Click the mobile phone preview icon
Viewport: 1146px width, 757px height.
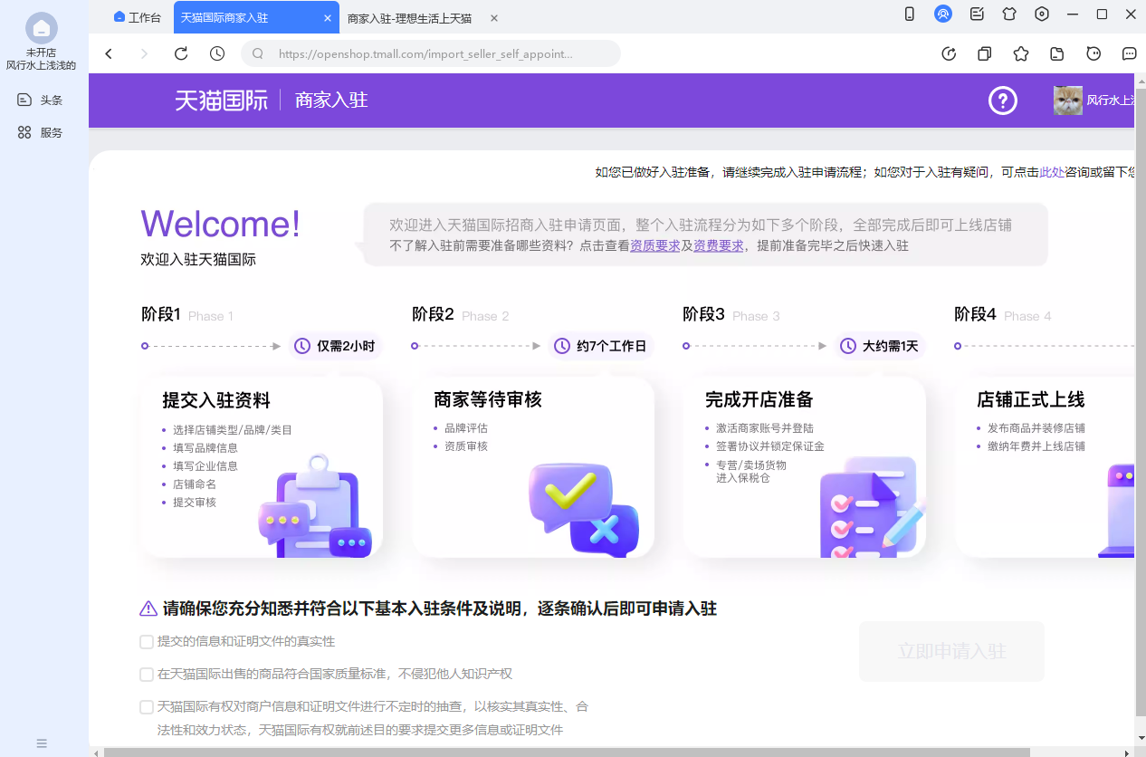(909, 14)
